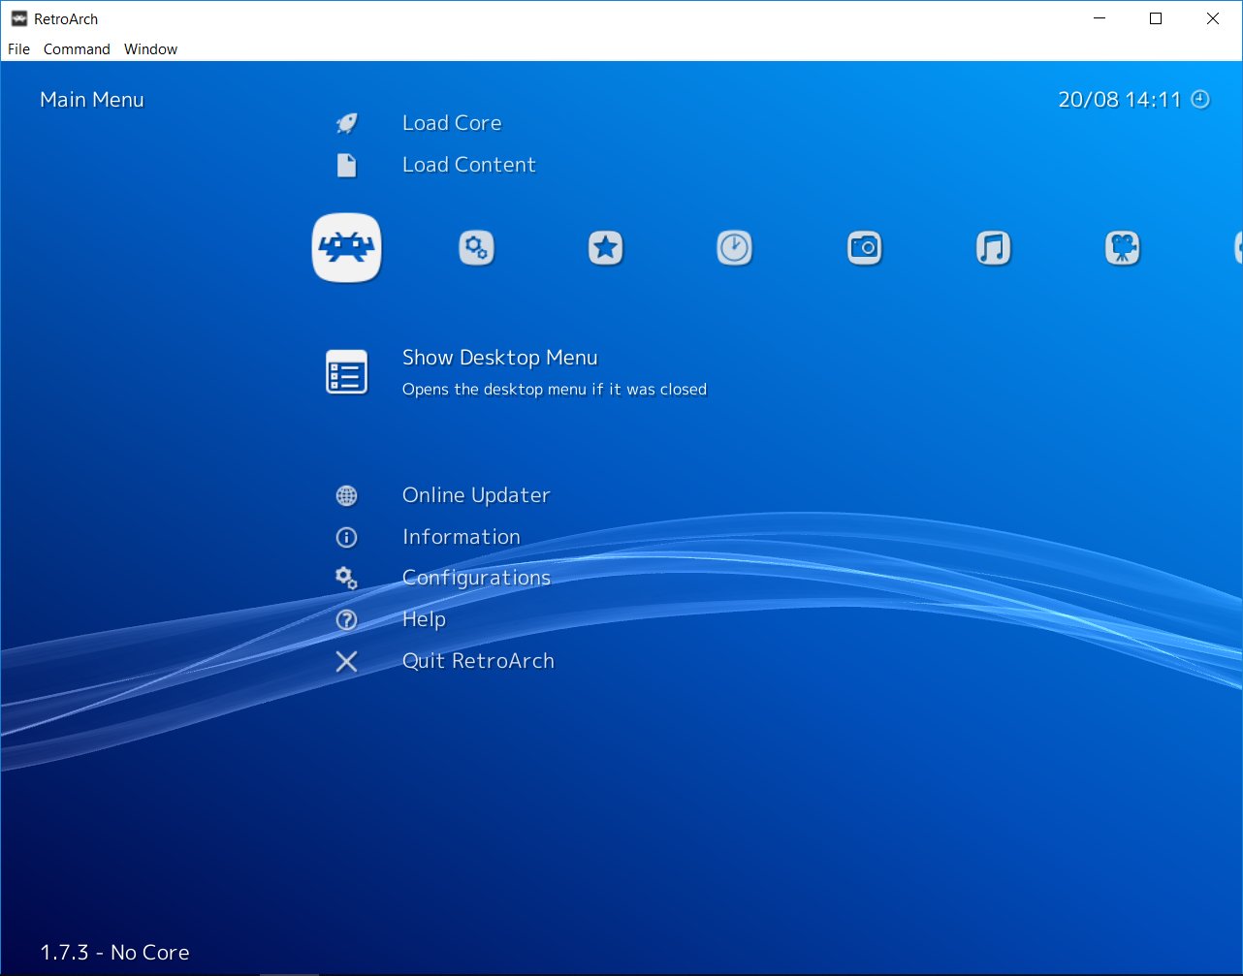Screen dimensions: 1243x976
Task: Select Load Content
Action: tap(468, 165)
